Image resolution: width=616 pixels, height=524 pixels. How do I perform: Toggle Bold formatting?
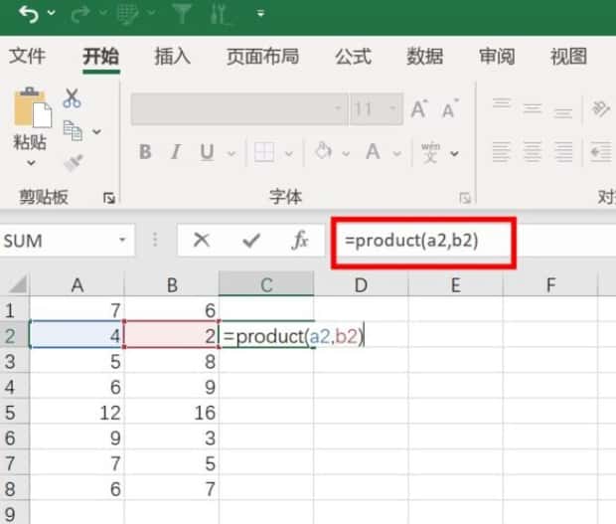coord(145,152)
